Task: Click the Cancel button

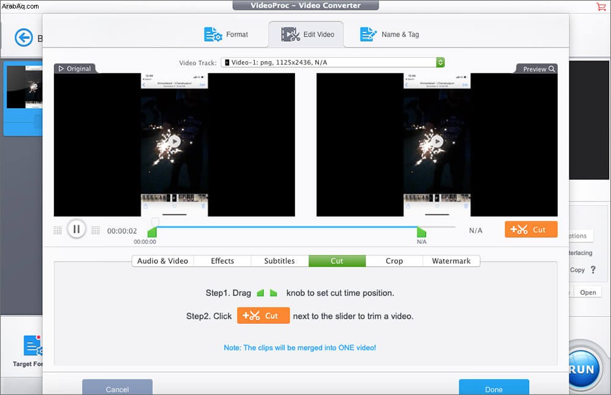Action: [x=117, y=388]
